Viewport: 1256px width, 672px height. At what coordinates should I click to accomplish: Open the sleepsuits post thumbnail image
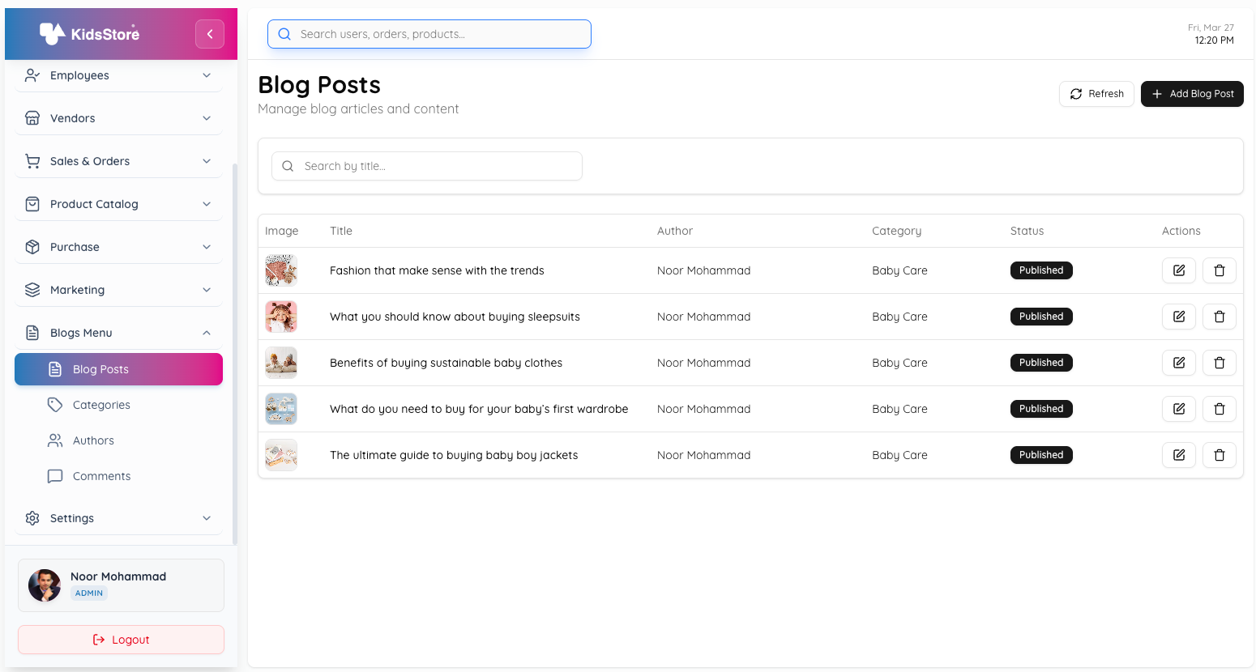click(281, 316)
